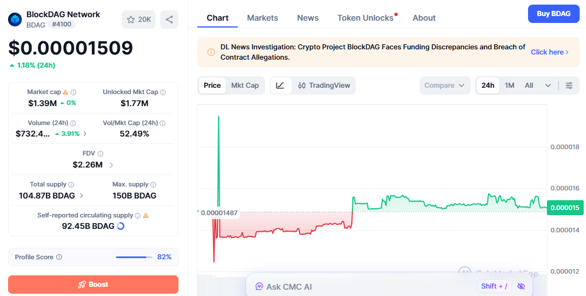Open the share icon button
The image size is (586, 296).
click(169, 20)
